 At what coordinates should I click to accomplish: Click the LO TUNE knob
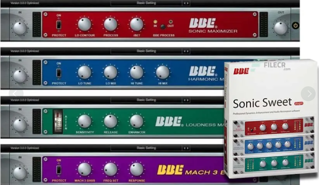84,72
